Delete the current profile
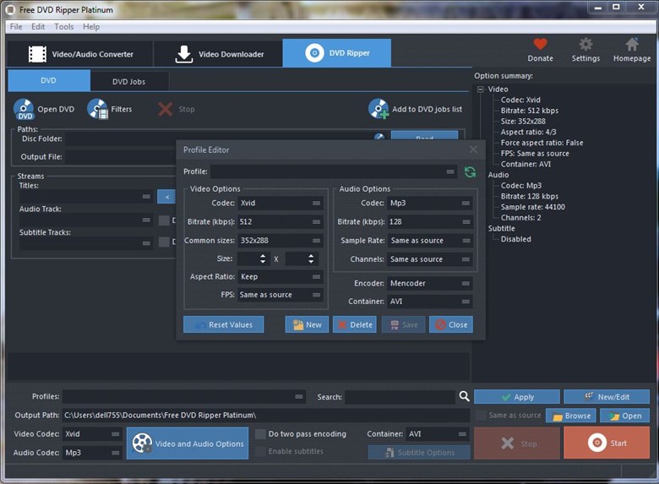Image resolution: width=659 pixels, height=484 pixels. 355,324
